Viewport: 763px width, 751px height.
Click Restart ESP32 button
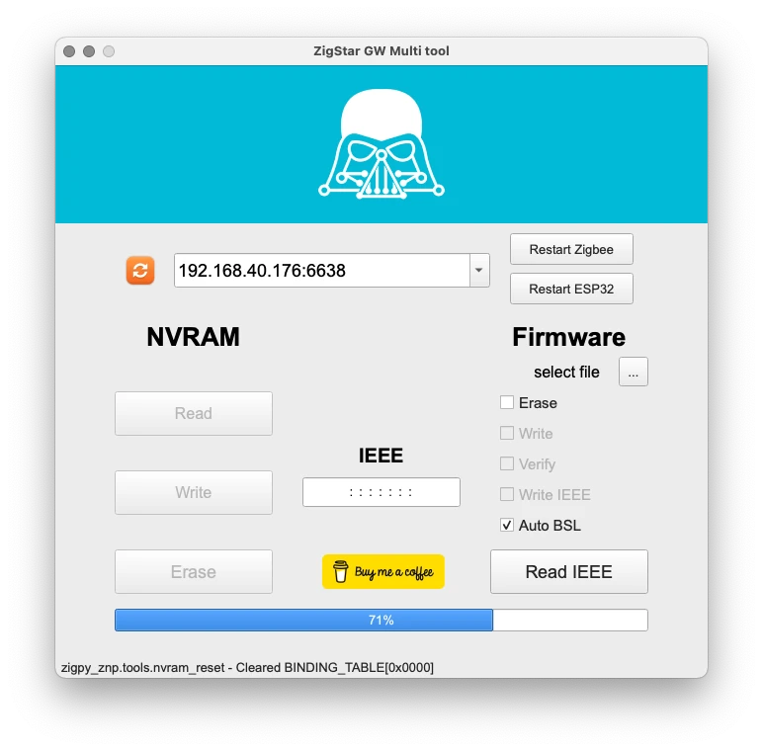tap(571, 289)
